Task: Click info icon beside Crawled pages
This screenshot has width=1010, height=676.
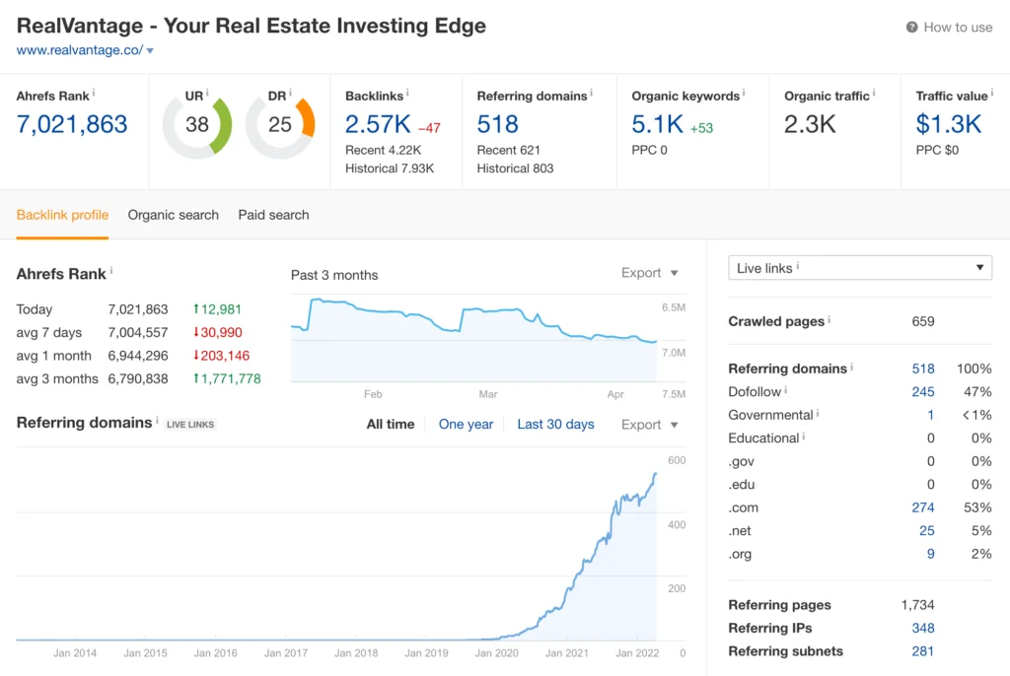Action: tap(830, 320)
